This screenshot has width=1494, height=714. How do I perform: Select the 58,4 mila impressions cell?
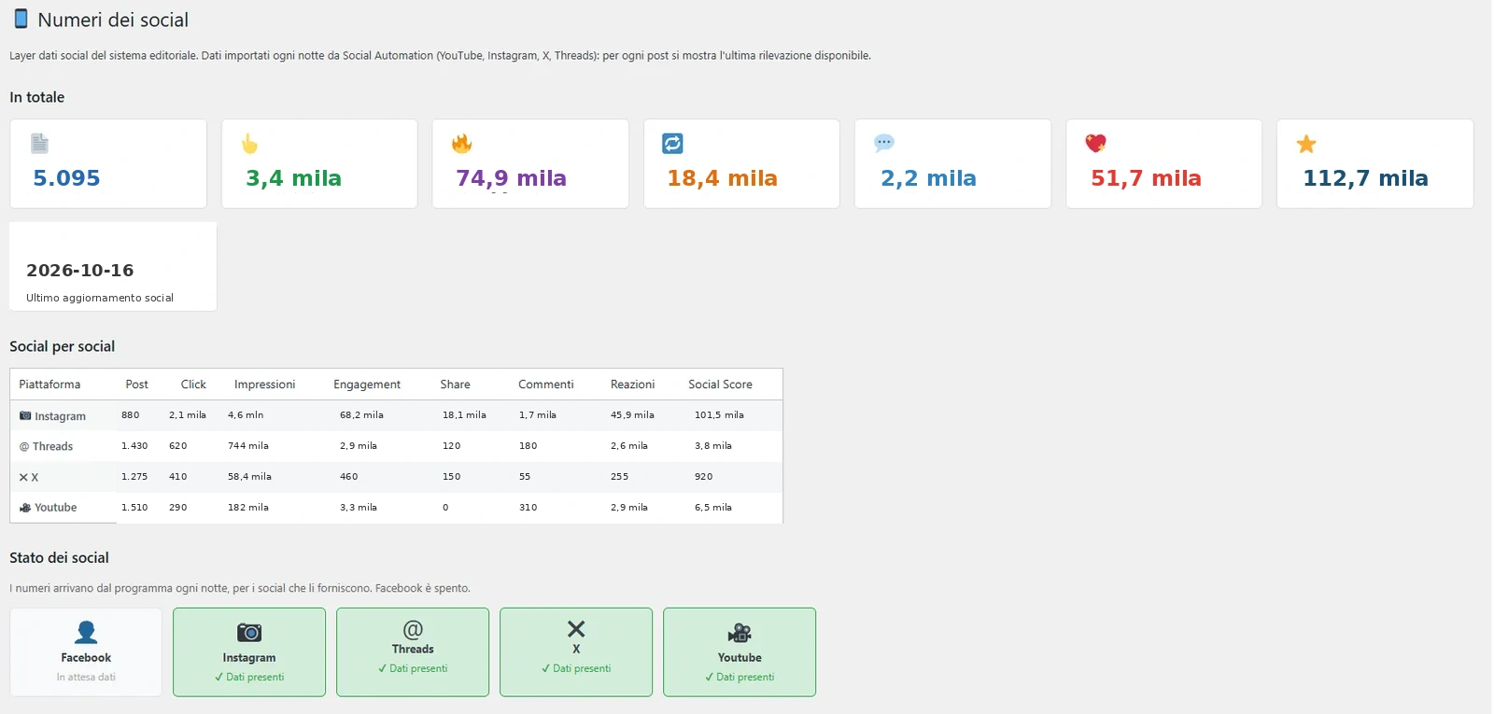coord(249,477)
